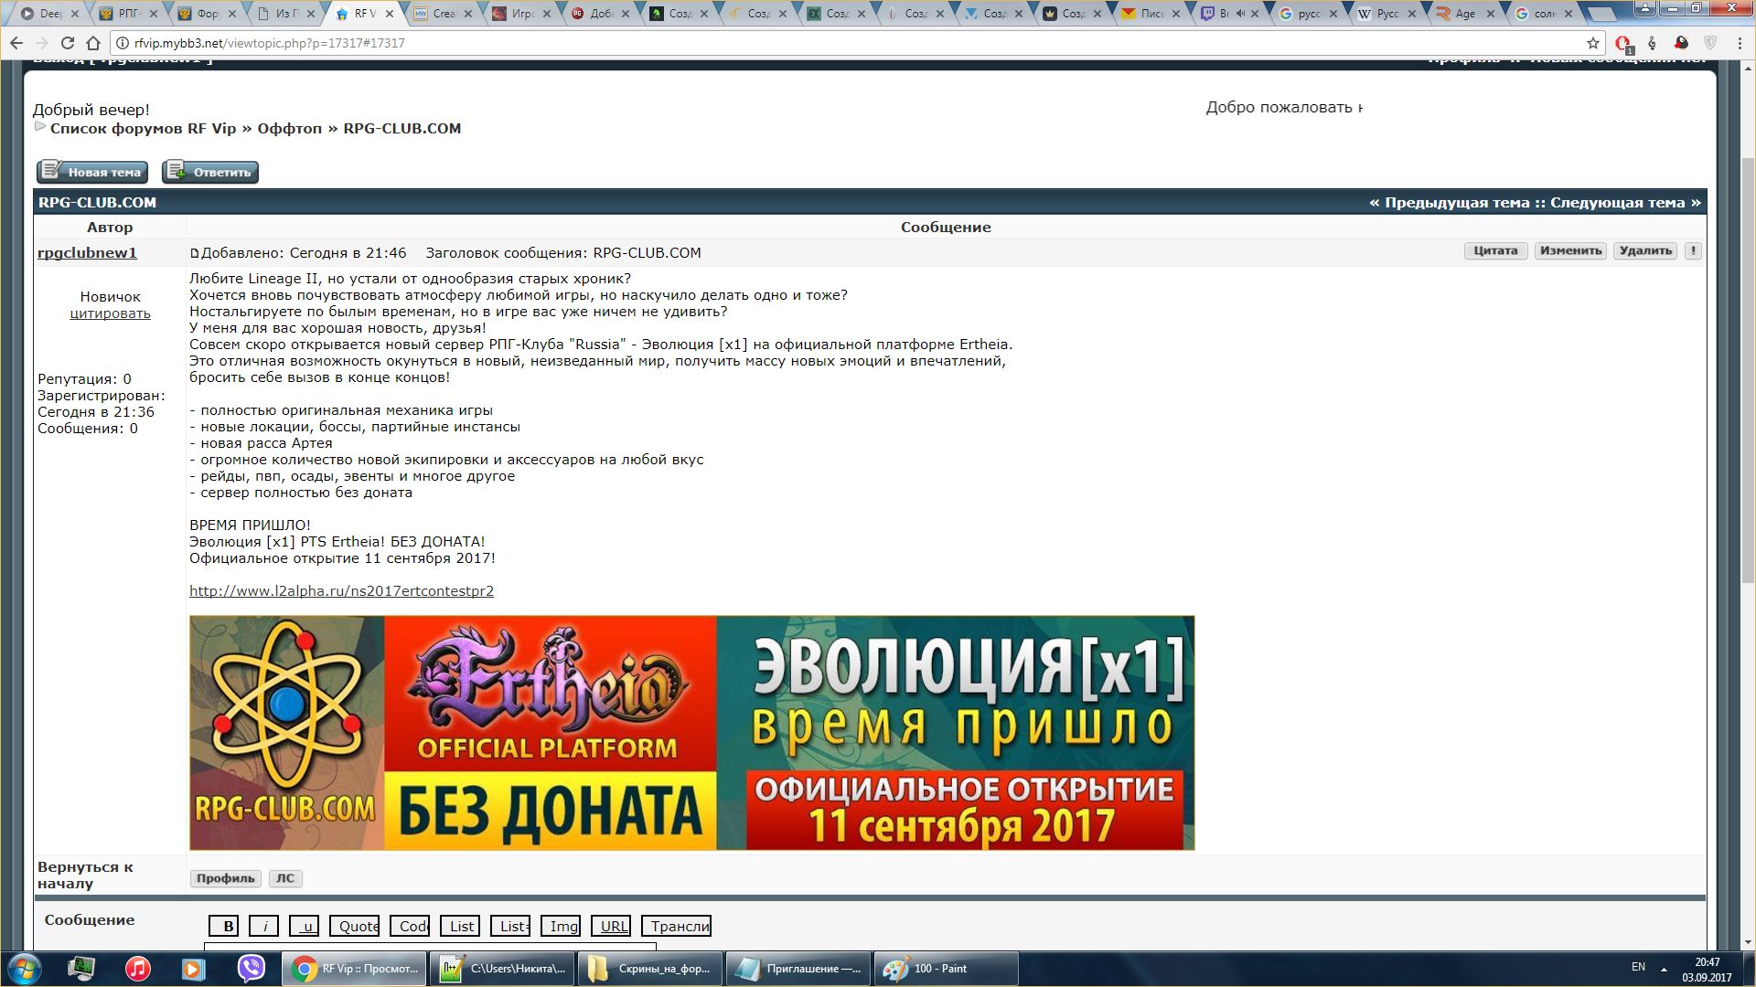
Task: Switch to the Crea tab
Action: pos(444,14)
